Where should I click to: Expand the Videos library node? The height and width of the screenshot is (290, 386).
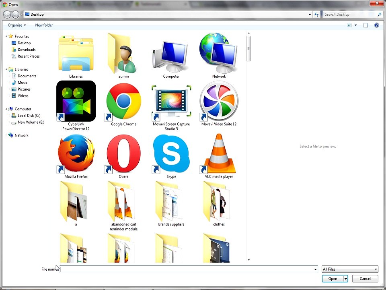click(x=10, y=96)
